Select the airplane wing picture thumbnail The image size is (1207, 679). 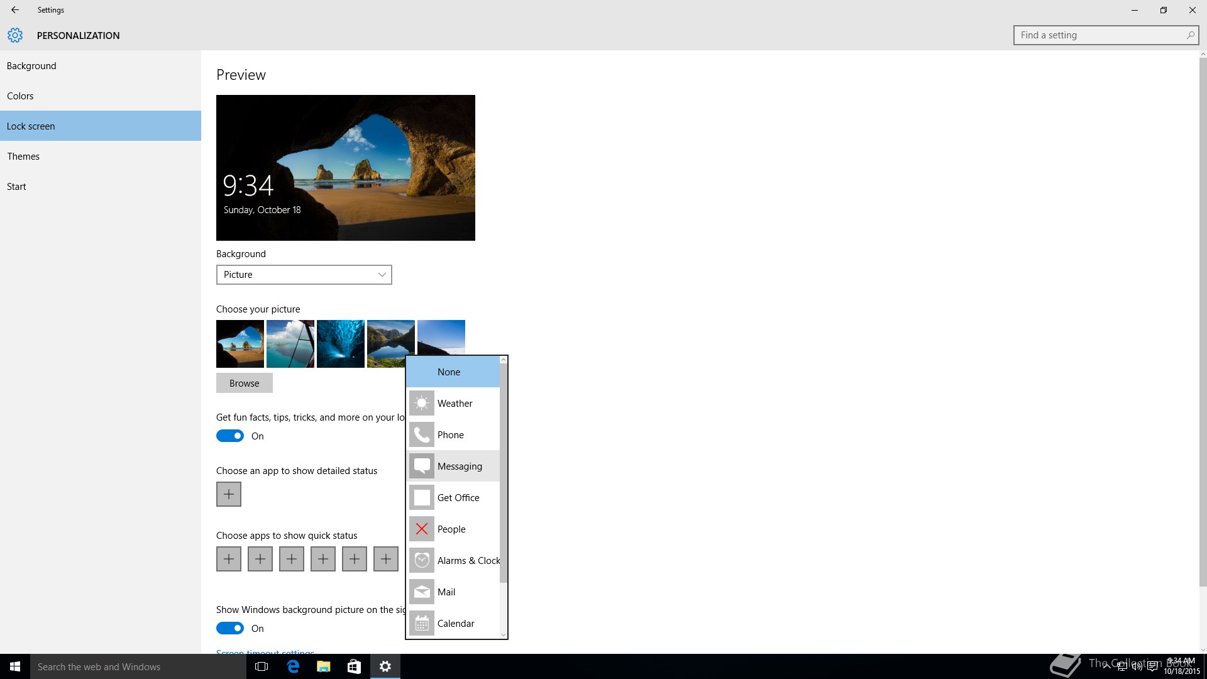click(x=290, y=344)
